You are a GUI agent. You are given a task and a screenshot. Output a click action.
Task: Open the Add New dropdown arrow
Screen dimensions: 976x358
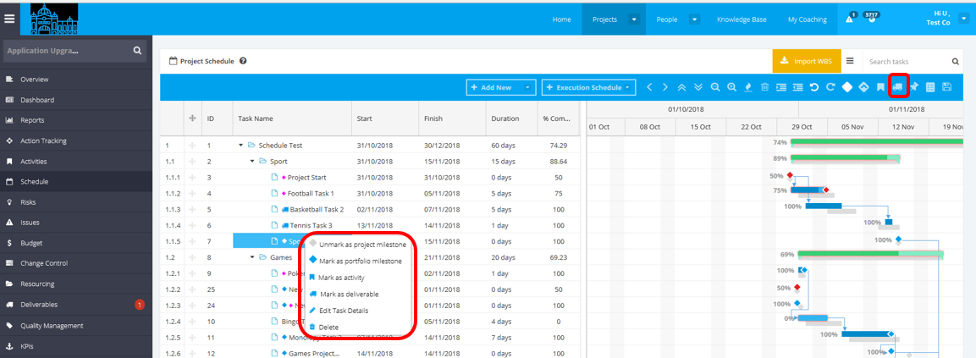(528, 87)
